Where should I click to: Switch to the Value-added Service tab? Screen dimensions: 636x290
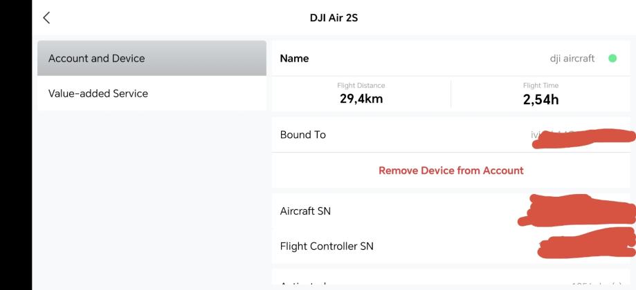click(152, 93)
